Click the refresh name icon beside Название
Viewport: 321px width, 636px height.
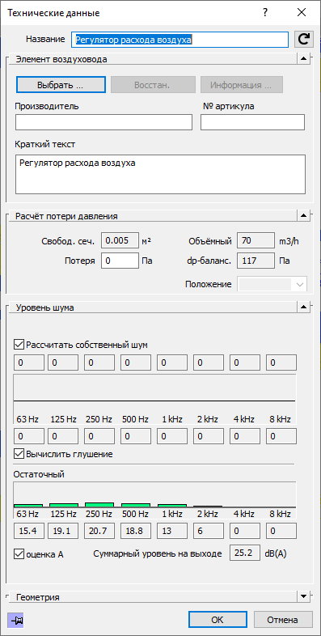(x=303, y=40)
